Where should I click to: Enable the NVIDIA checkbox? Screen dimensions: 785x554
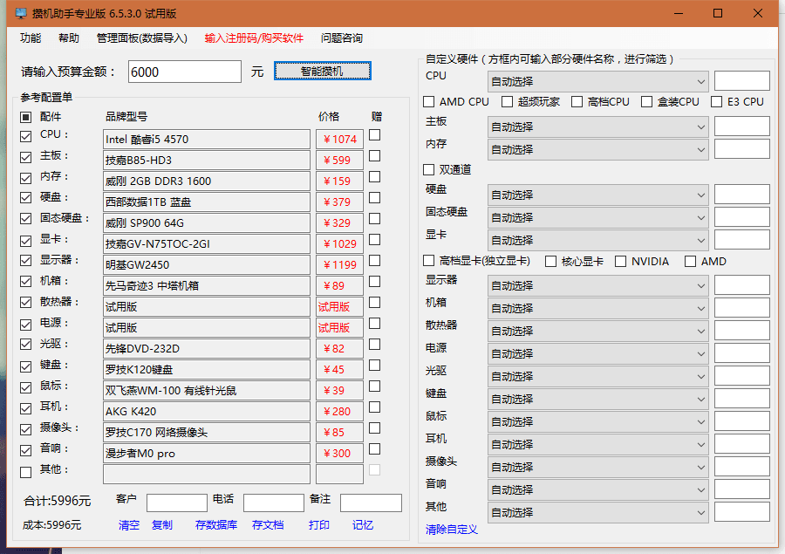(620, 262)
